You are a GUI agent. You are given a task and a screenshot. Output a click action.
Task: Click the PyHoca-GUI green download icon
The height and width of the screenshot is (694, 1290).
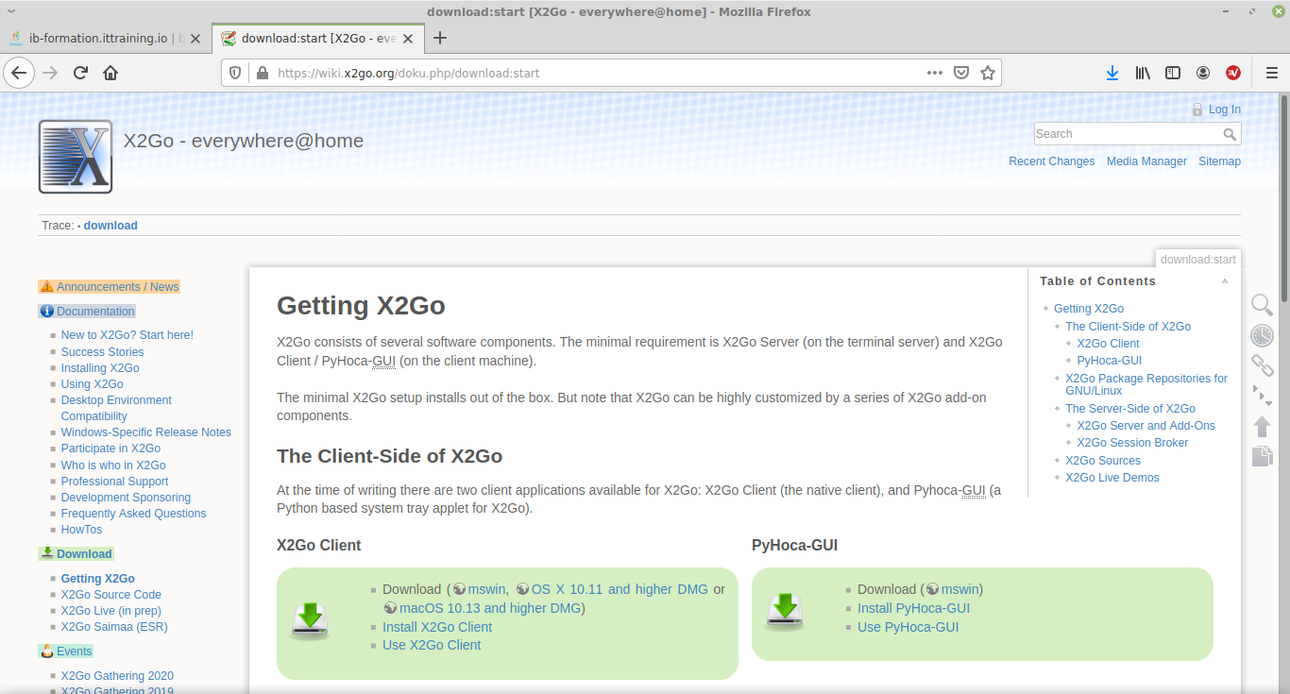786,610
